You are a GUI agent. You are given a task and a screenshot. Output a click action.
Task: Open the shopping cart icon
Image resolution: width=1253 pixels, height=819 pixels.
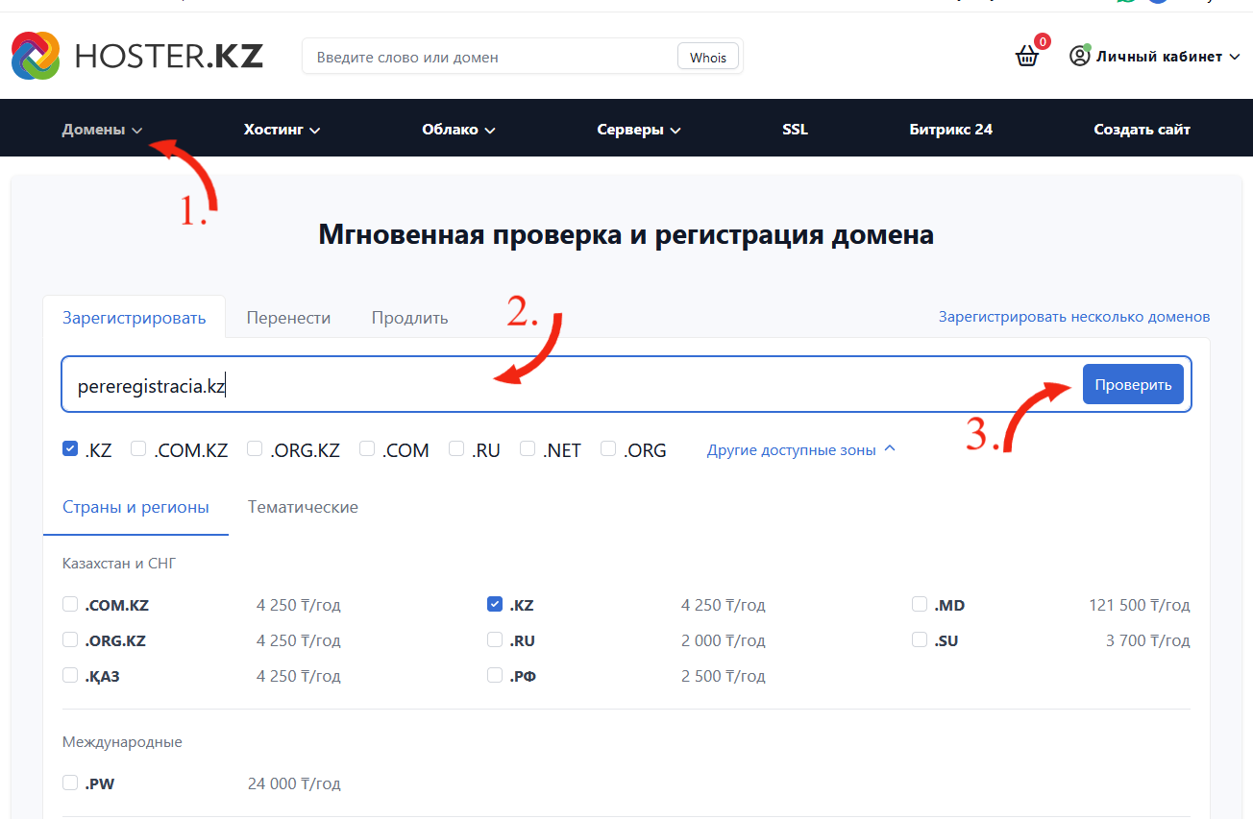click(1027, 57)
